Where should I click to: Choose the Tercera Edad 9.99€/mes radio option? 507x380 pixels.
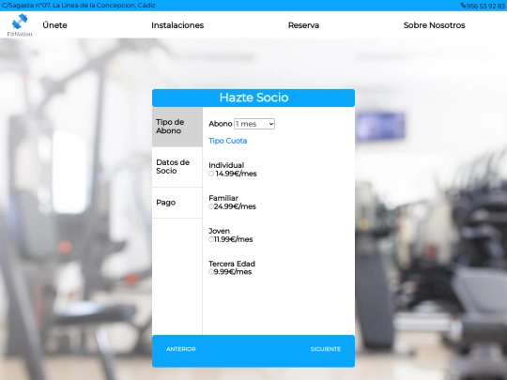click(211, 272)
